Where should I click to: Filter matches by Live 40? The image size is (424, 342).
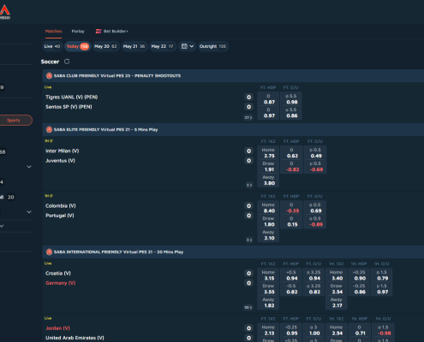coord(52,46)
